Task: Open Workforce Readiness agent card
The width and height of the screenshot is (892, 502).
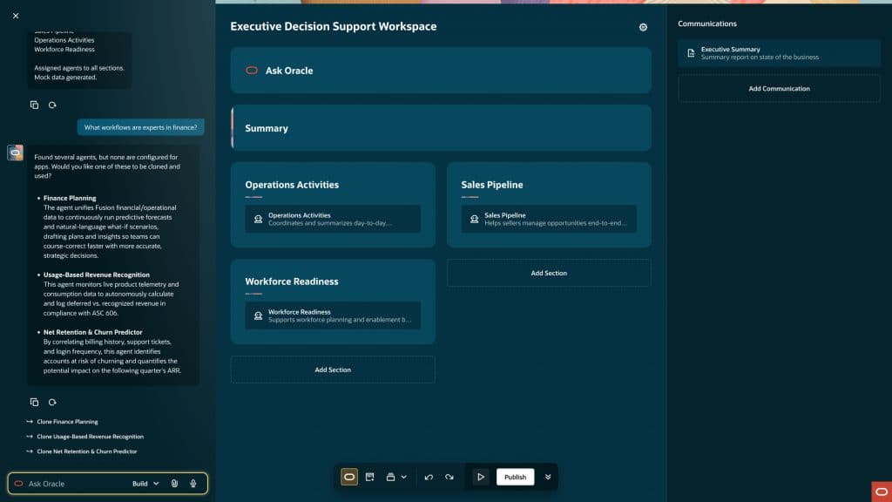Action: [333, 315]
